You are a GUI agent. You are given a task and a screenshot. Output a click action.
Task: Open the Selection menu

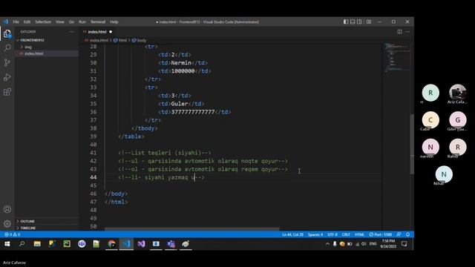pos(43,22)
